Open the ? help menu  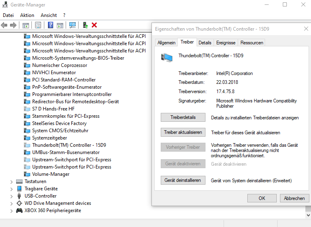point(64,15)
